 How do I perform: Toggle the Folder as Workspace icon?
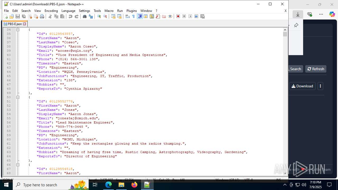(x=164, y=16)
